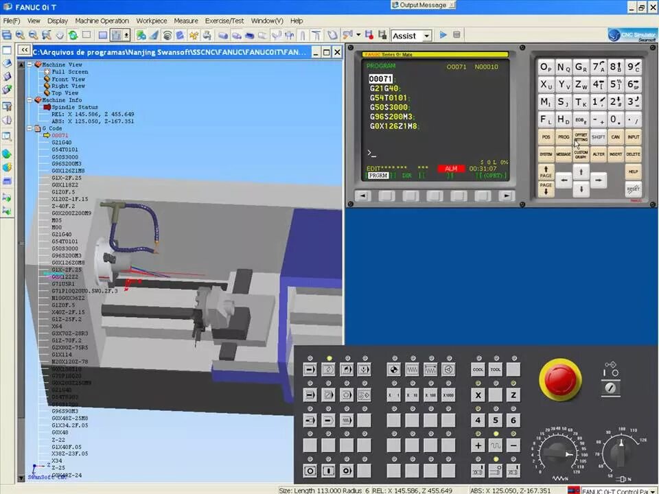Click the PAGE up key
This screenshot has width=659, height=494.
coord(546,172)
